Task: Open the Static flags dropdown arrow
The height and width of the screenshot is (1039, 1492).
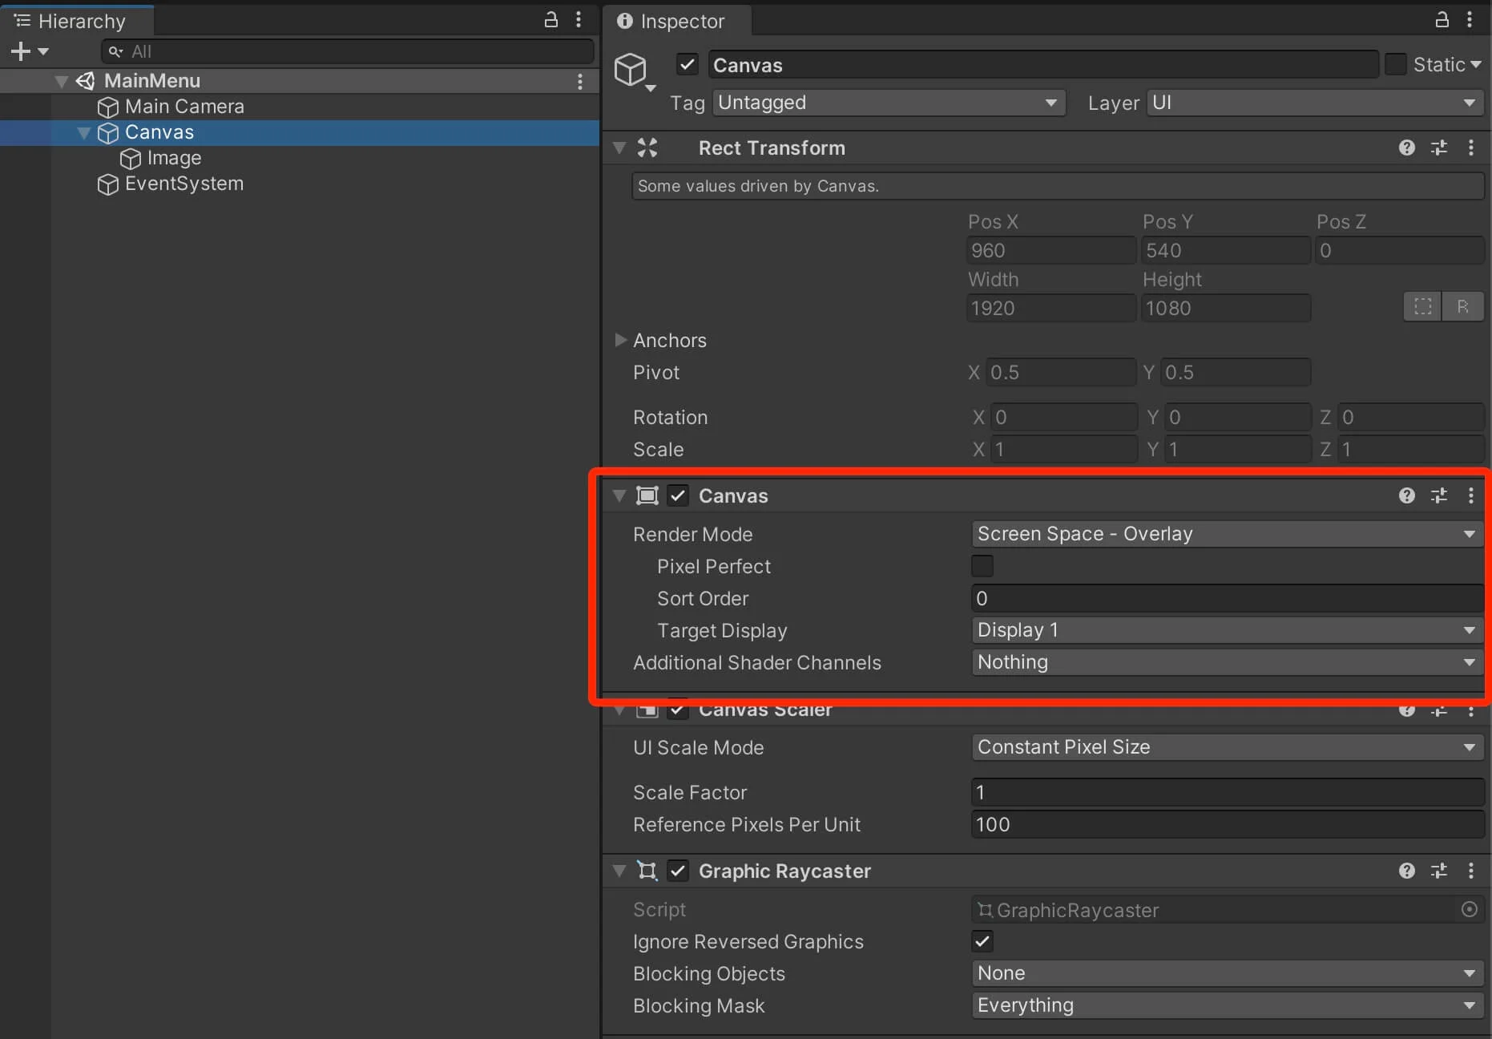Action: [x=1476, y=64]
